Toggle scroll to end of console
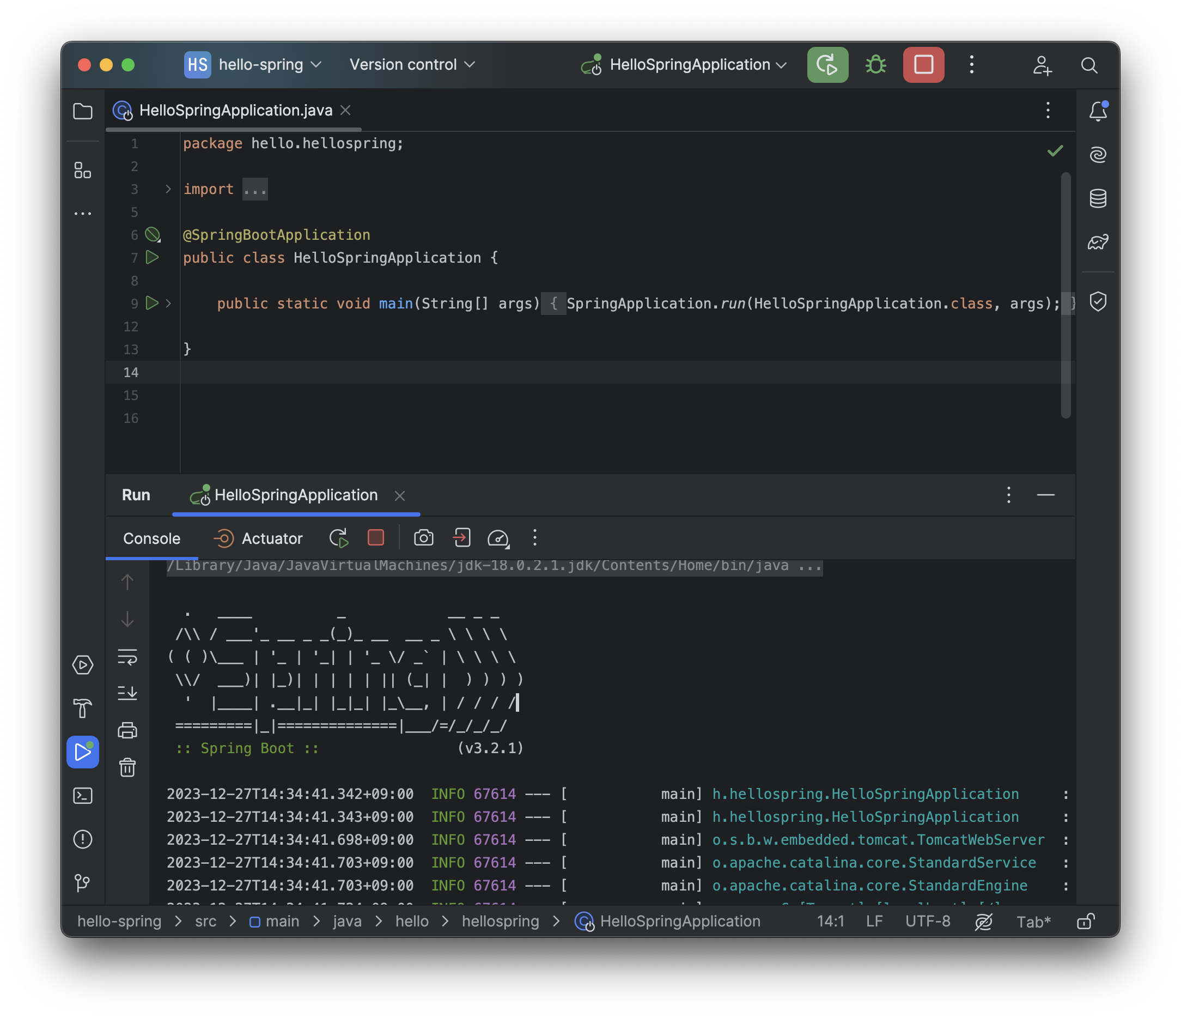 coord(127,693)
